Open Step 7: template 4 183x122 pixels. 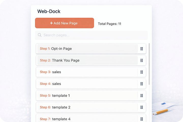pyautogui.click(x=87, y=118)
